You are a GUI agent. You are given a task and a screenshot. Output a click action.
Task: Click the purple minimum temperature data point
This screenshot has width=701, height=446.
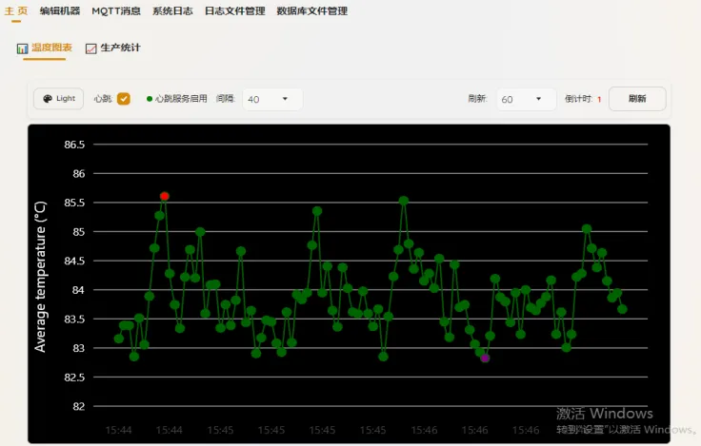[x=485, y=359]
